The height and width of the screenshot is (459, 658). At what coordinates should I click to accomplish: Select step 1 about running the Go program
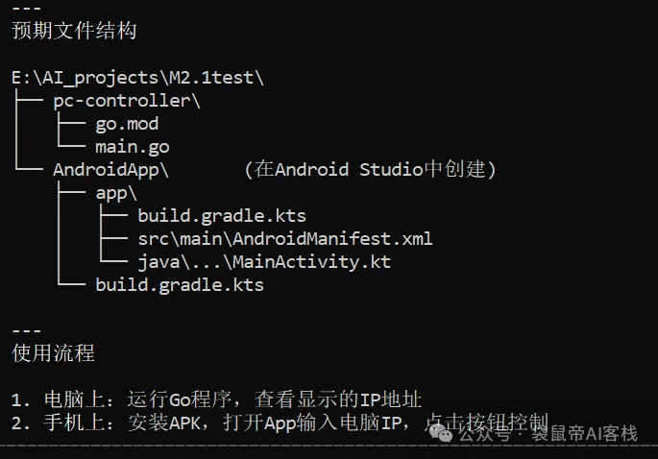tap(217, 399)
